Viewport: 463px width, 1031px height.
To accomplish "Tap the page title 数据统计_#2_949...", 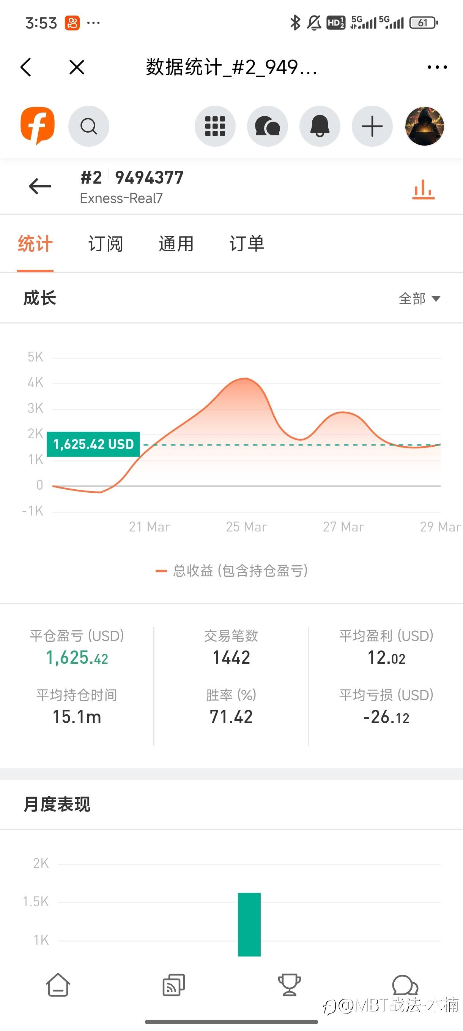I will [231, 67].
